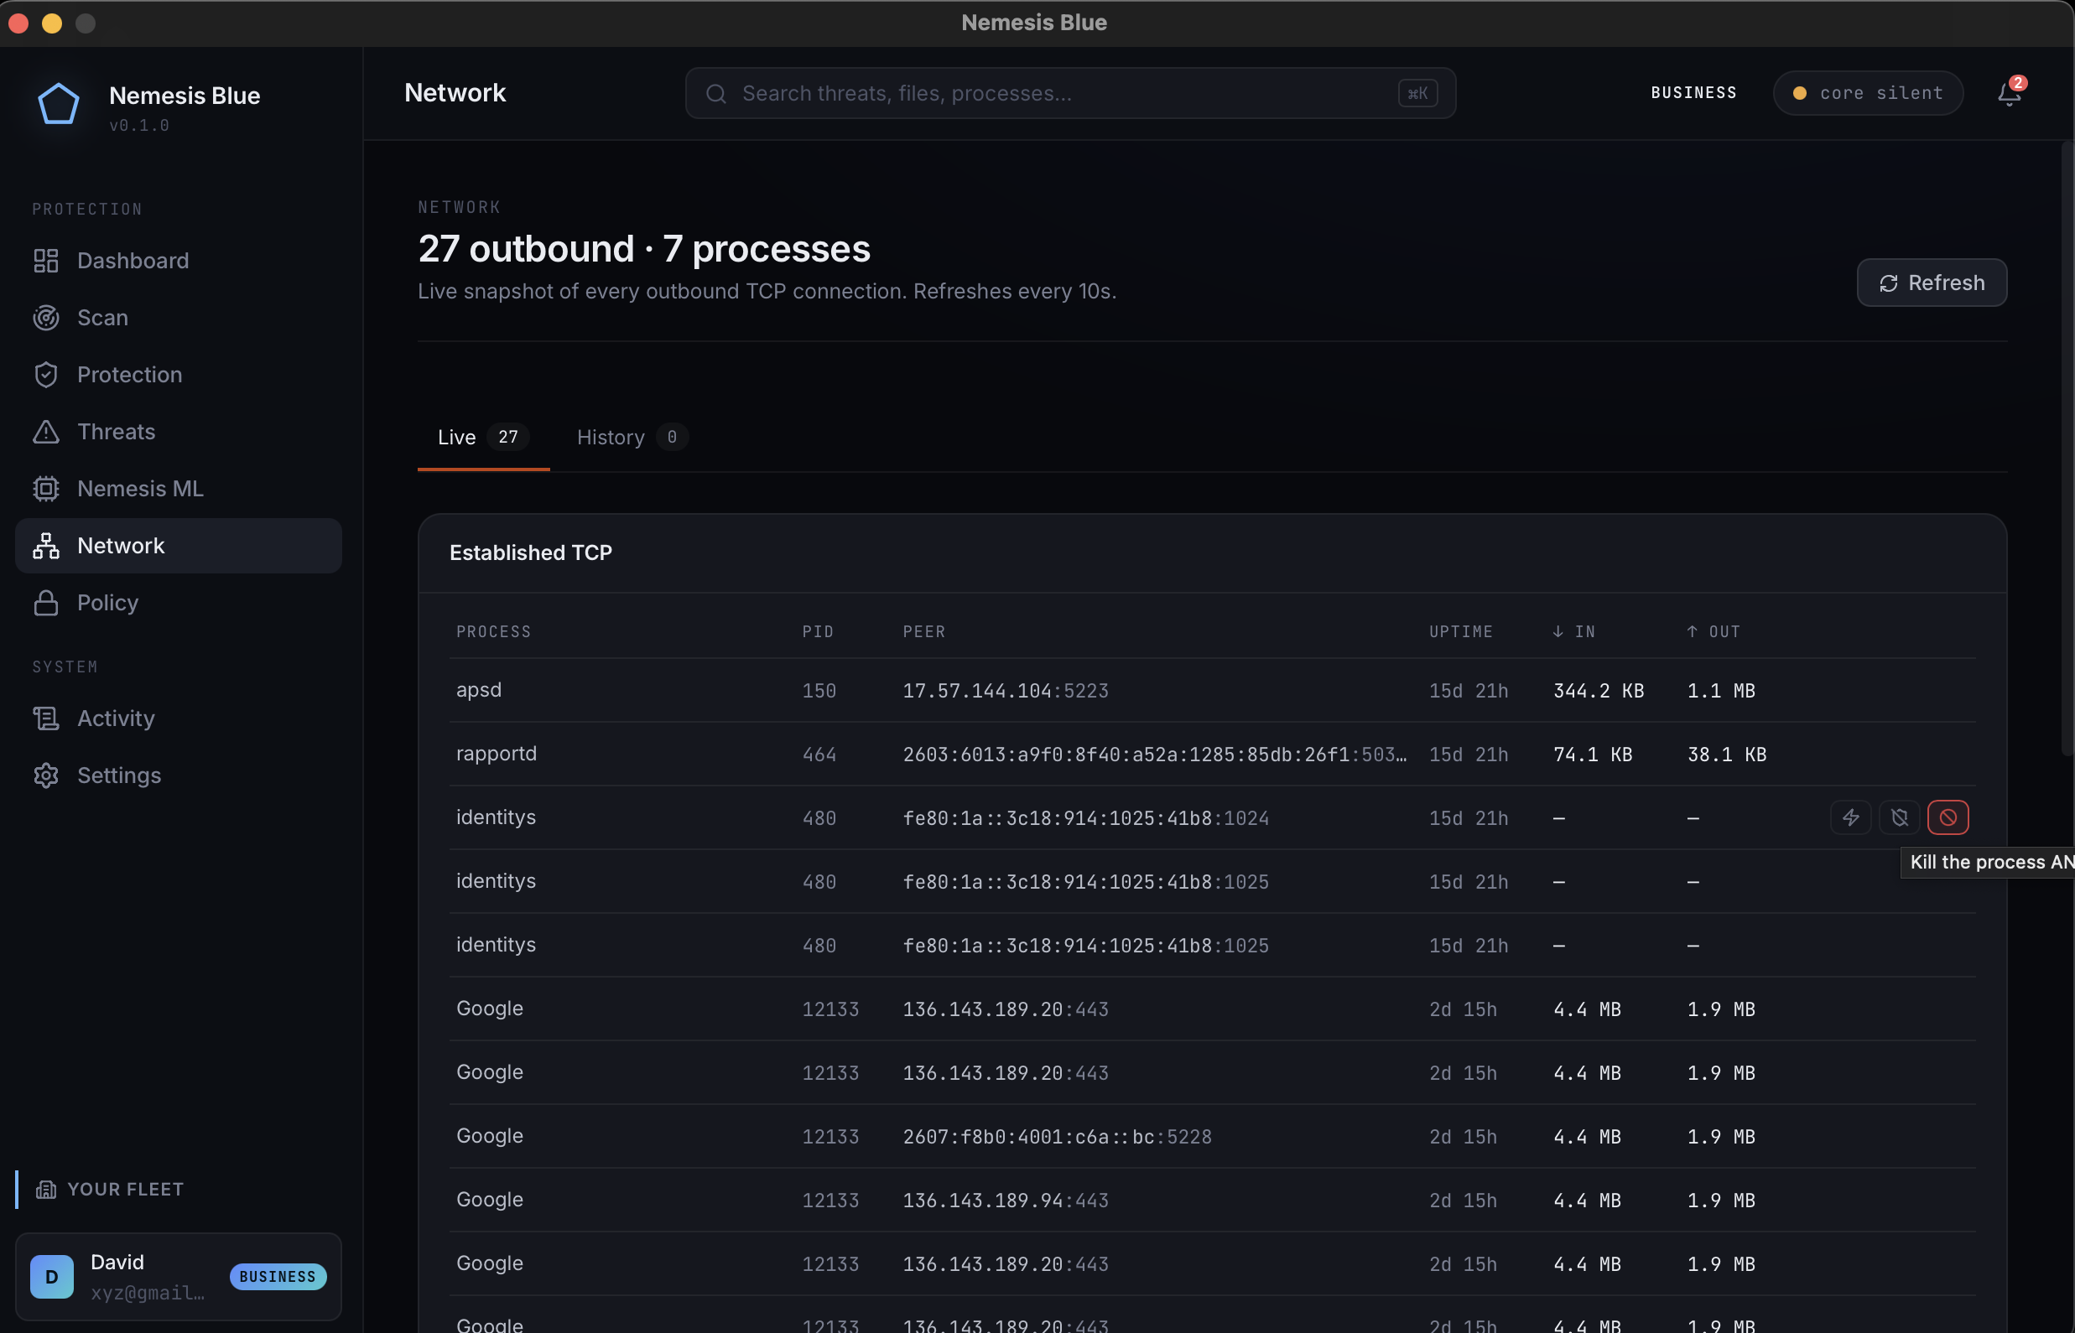This screenshot has height=1333, width=2075.
Task: Click the 1.1 MB outbound value
Action: [1721, 691]
